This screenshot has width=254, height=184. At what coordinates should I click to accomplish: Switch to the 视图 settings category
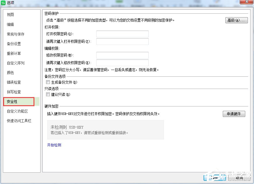(10, 15)
